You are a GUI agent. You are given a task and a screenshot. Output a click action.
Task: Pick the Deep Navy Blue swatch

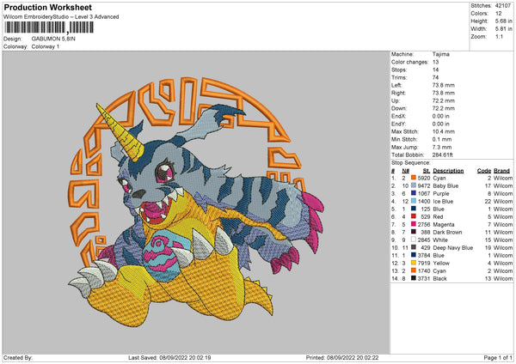tap(414, 247)
